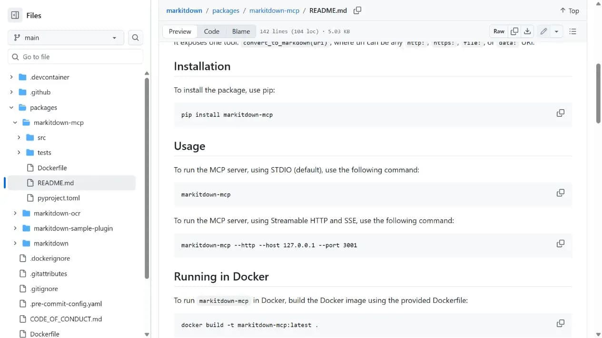
Task: Expand the .devcontainer folder chevron
Action: (x=11, y=77)
